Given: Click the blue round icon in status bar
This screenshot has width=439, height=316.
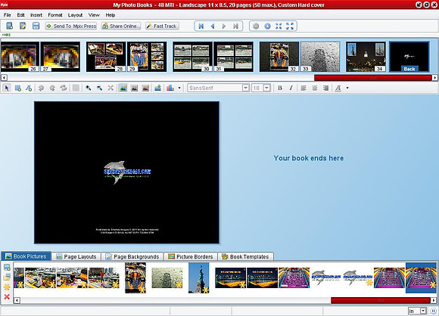Looking at the screenshot, I should click(433, 311).
